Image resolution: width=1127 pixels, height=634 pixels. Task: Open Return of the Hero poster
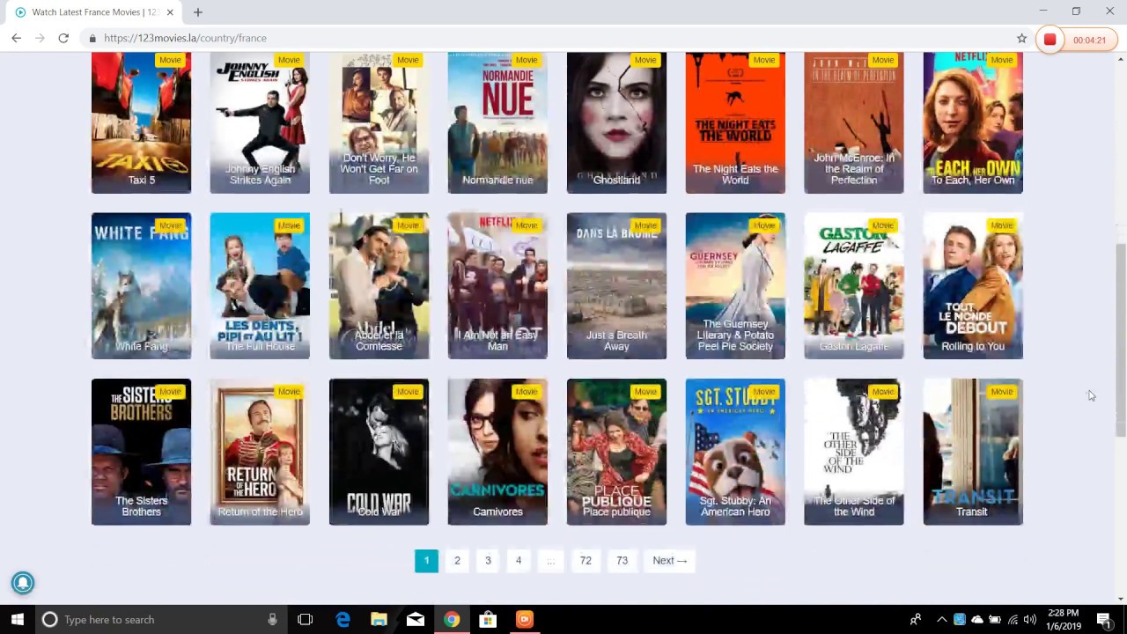point(260,452)
